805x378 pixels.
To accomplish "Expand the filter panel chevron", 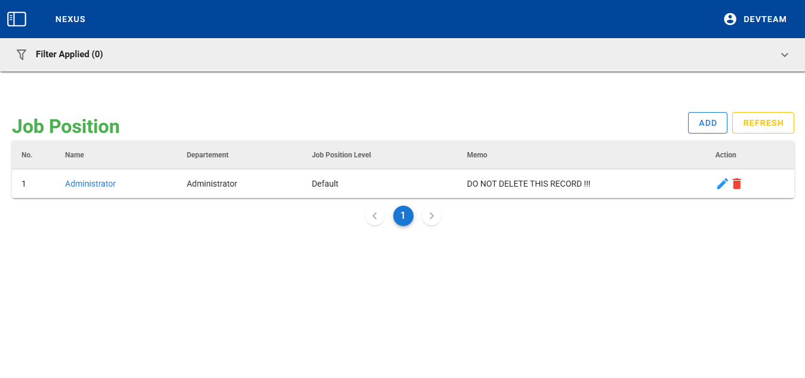I will 785,55.
